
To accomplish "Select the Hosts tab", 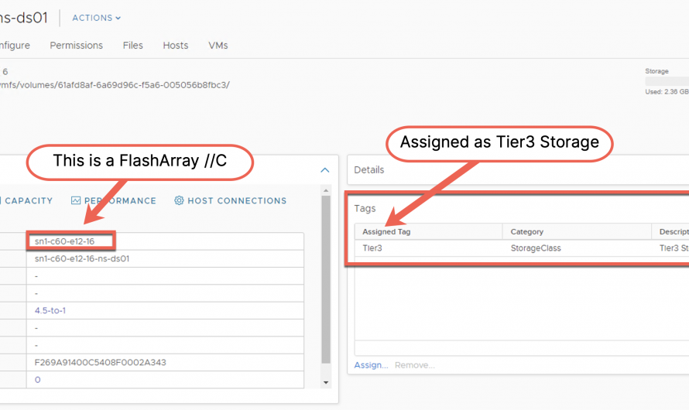I will tap(175, 46).
